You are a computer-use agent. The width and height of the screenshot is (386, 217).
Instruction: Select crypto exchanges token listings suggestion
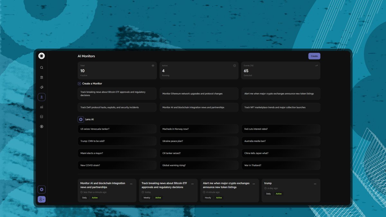pos(281,94)
